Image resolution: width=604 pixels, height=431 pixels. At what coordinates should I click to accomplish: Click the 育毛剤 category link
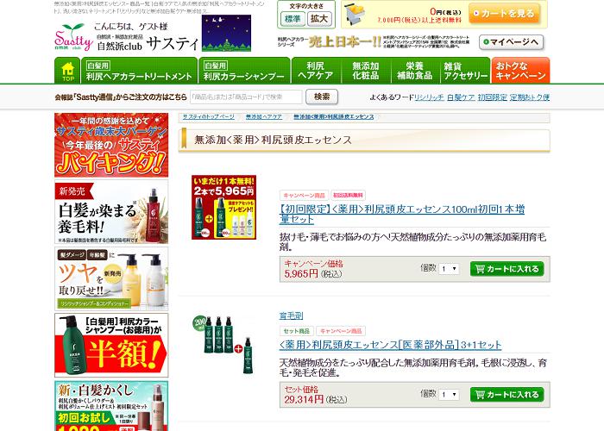[x=292, y=316]
